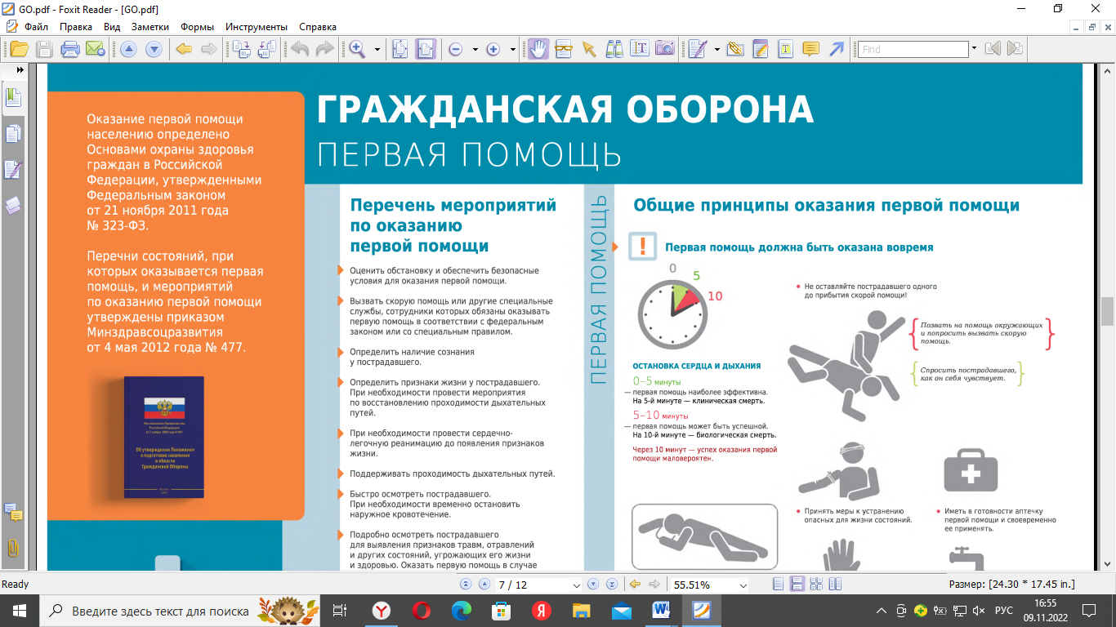Select the Typewriter text tool
The image size is (1116, 627).
coord(785,49)
